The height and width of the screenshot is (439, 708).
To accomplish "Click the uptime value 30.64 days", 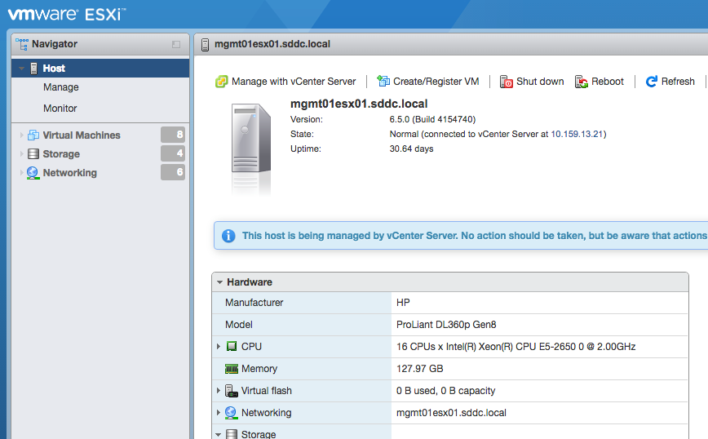I will click(x=411, y=149).
